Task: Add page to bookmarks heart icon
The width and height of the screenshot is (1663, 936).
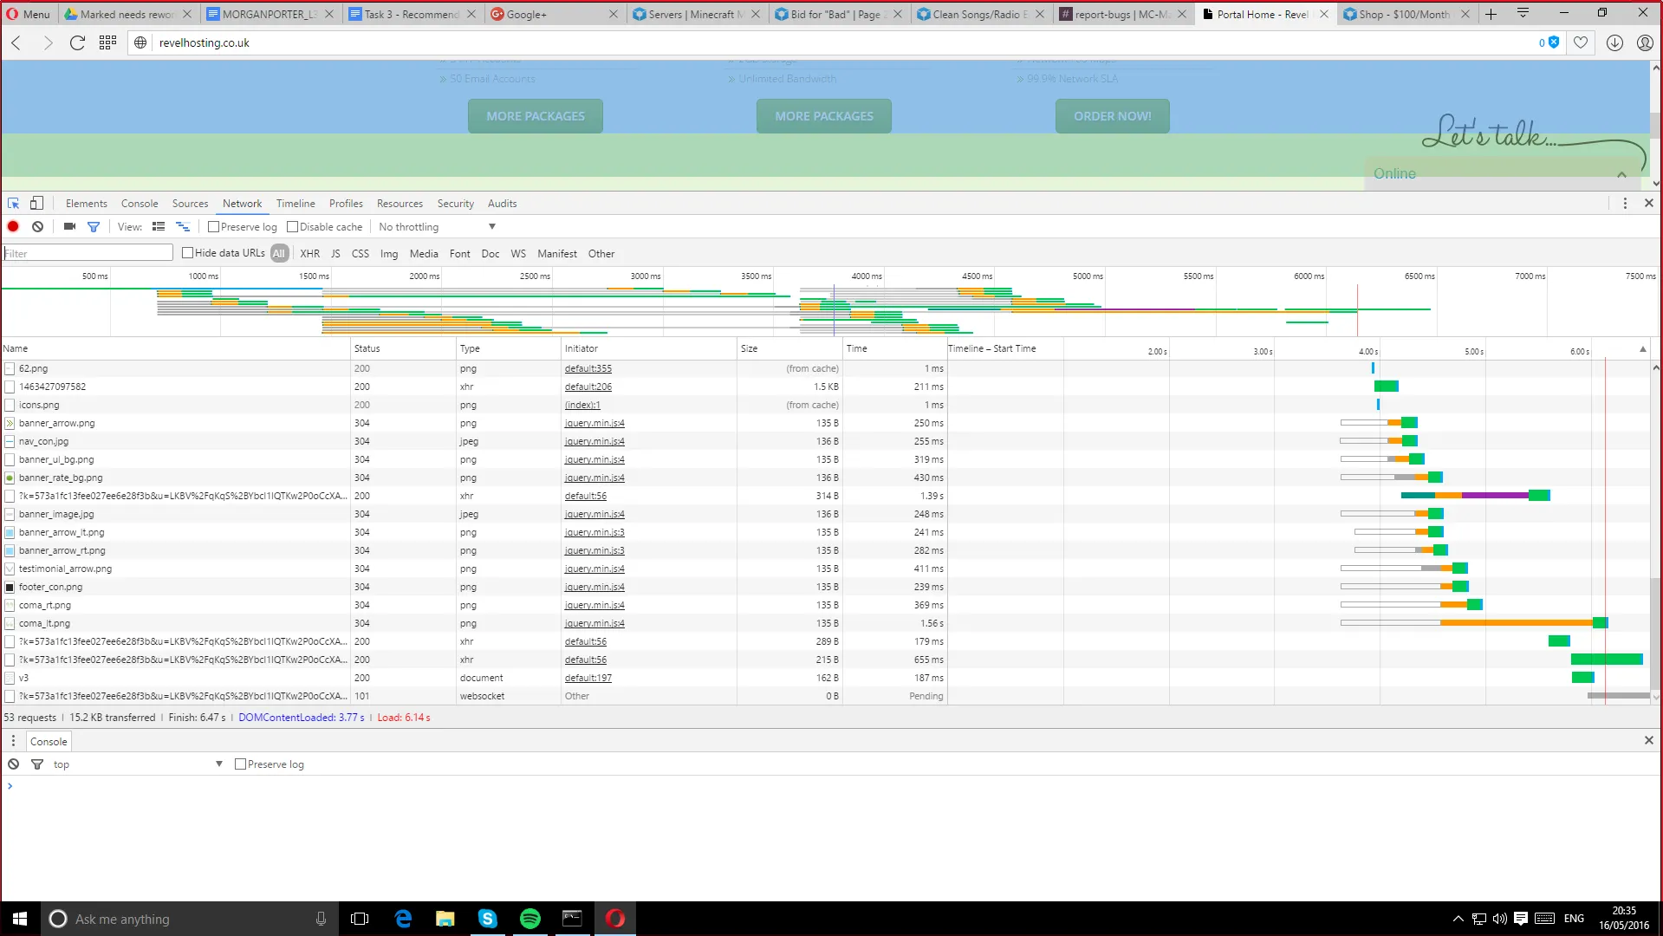Action: click(x=1581, y=42)
